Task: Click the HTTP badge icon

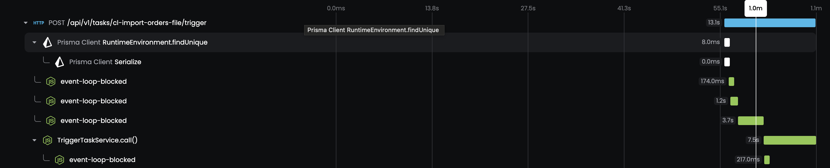Action: click(x=39, y=23)
